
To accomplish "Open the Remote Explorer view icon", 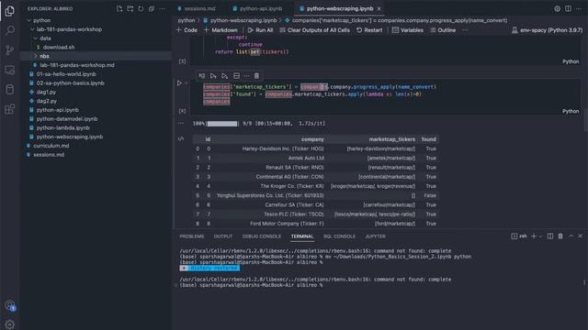I will 10,70.
